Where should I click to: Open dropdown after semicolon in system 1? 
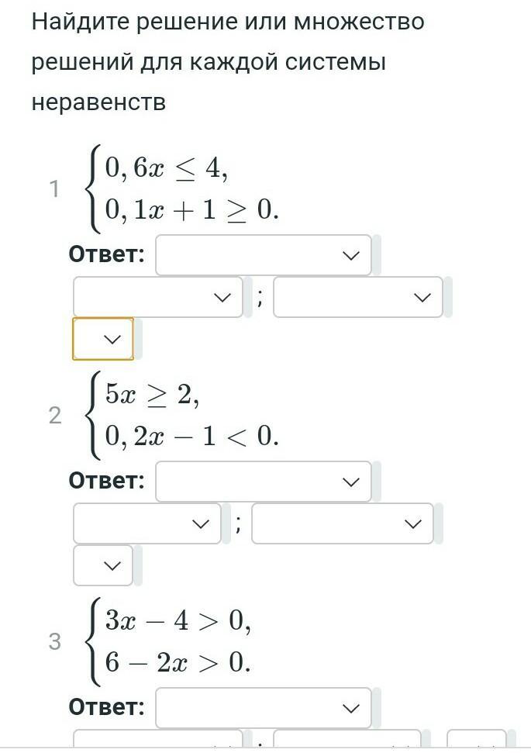click(357, 298)
